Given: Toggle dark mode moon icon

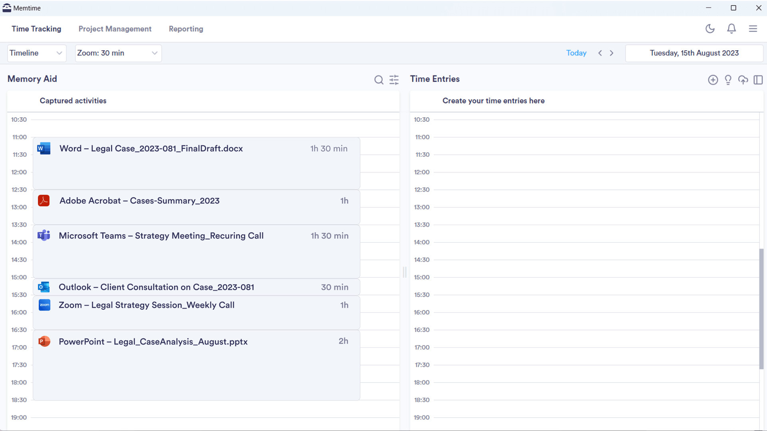Looking at the screenshot, I should pyautogui.click(x=710, y=29).
